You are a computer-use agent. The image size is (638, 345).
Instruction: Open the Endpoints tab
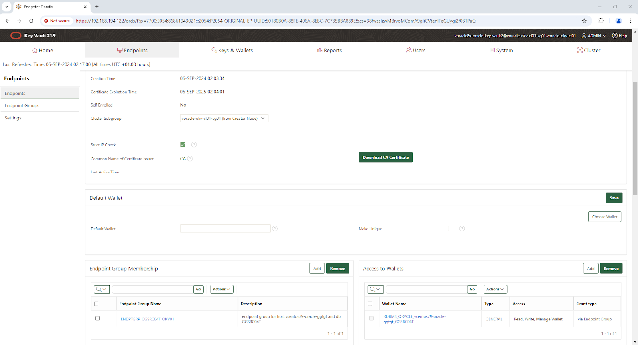point(132,50)
